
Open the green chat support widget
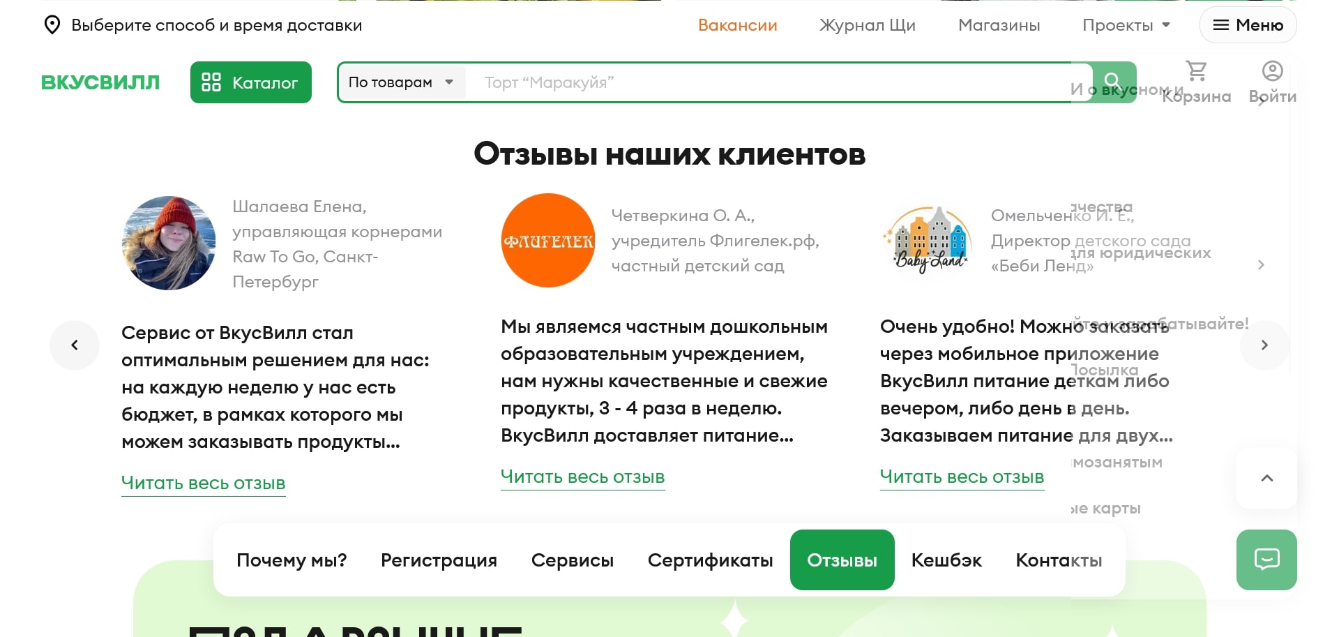(1266, 559)
